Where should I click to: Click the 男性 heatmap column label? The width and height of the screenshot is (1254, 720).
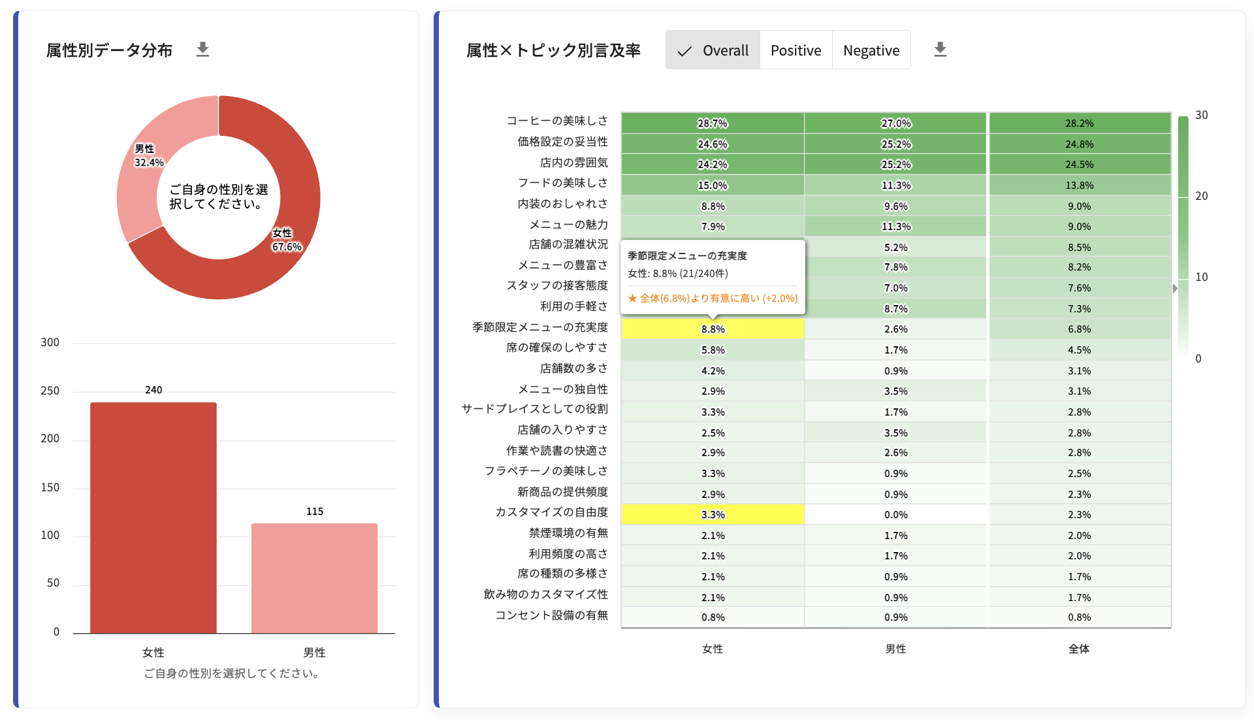pos(895,649)
